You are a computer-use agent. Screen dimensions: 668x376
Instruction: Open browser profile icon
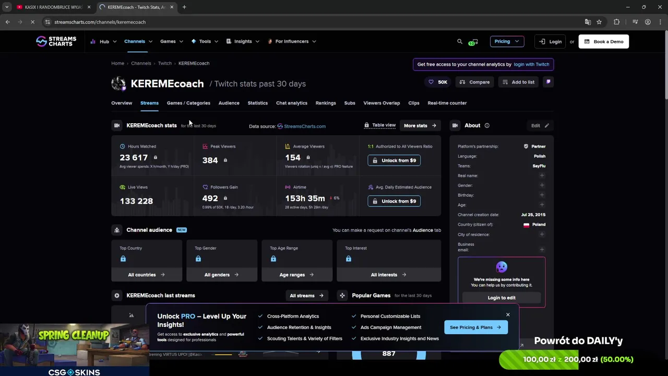tap(648, 22)
